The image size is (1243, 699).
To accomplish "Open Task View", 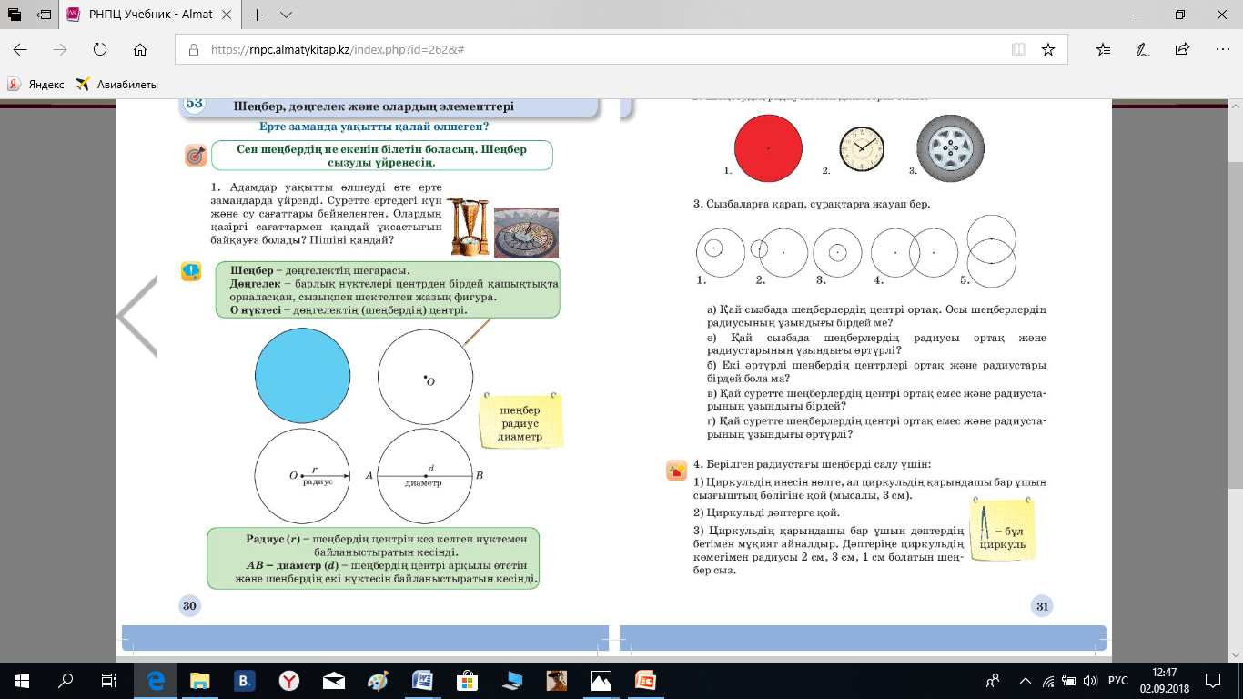I will coord(108,681).
